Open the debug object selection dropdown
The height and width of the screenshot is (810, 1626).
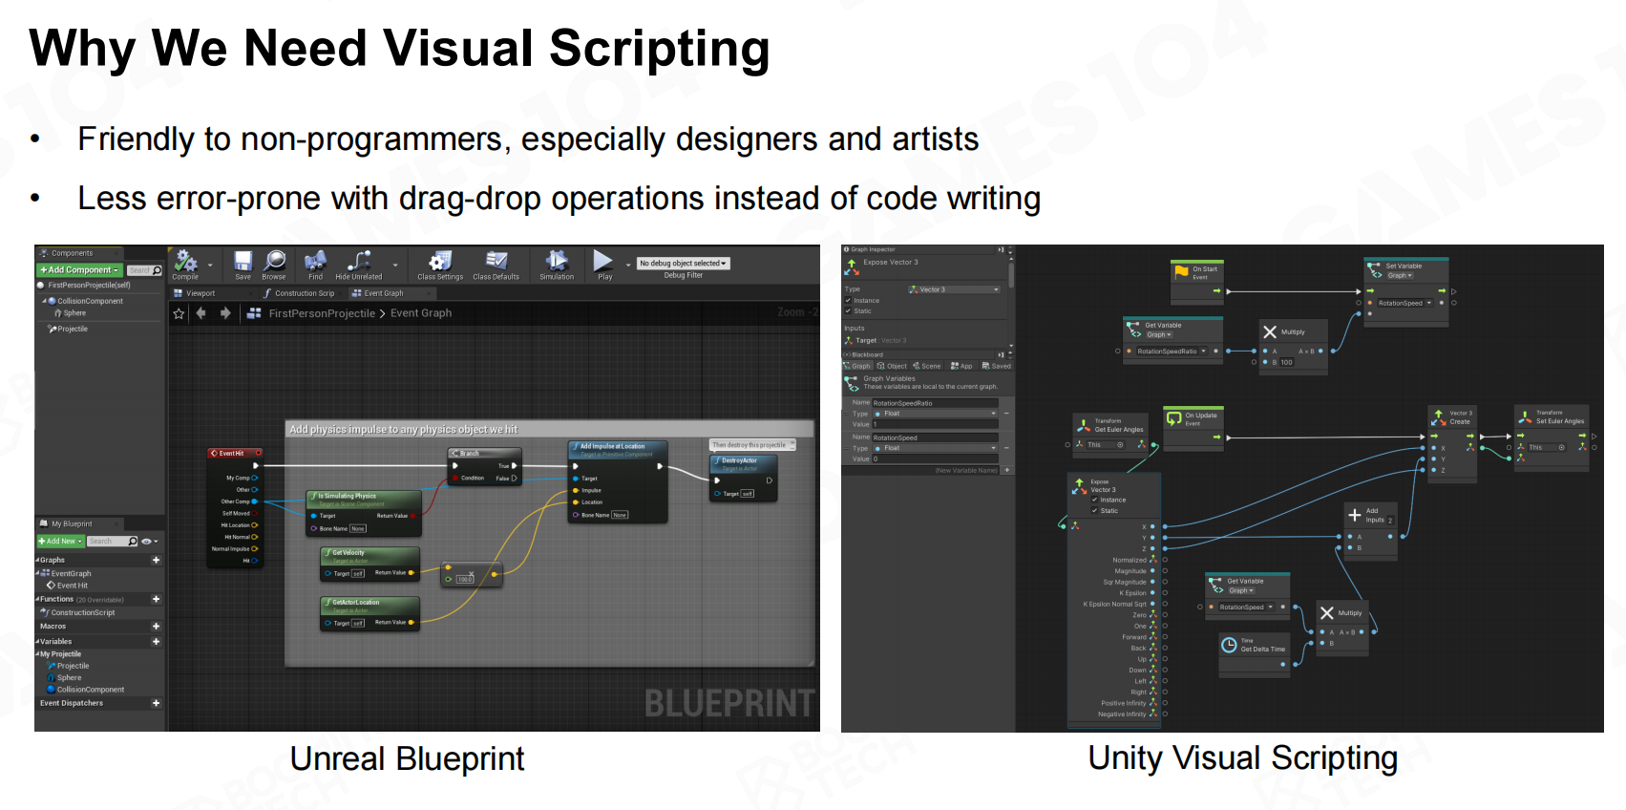click(x=683, y=264)
